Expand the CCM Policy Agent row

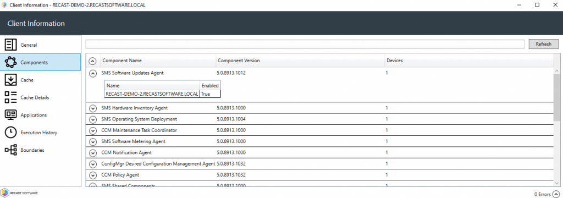point(92,175)
